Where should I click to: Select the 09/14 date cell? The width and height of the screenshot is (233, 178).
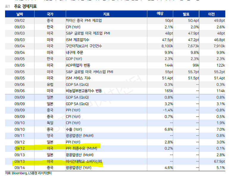point(19,168)
